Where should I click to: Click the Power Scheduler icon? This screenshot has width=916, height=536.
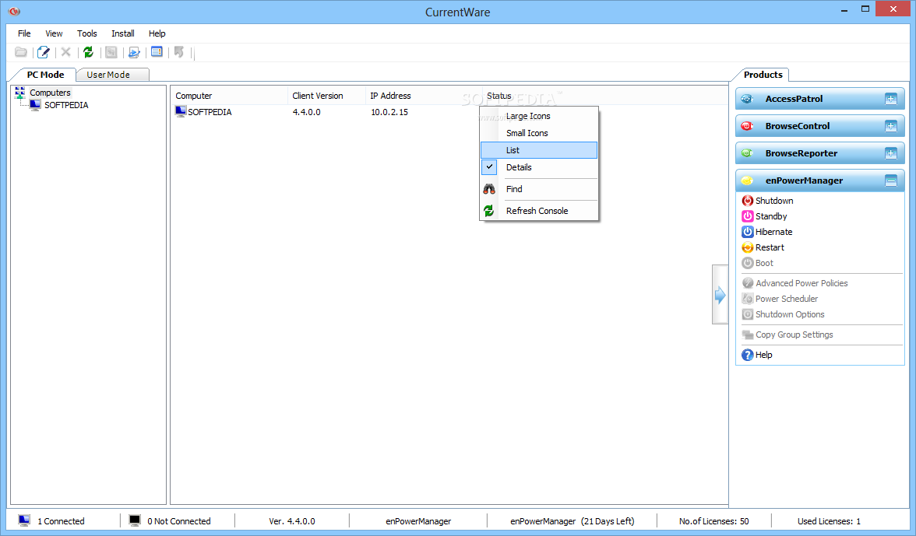pos(747,299)
